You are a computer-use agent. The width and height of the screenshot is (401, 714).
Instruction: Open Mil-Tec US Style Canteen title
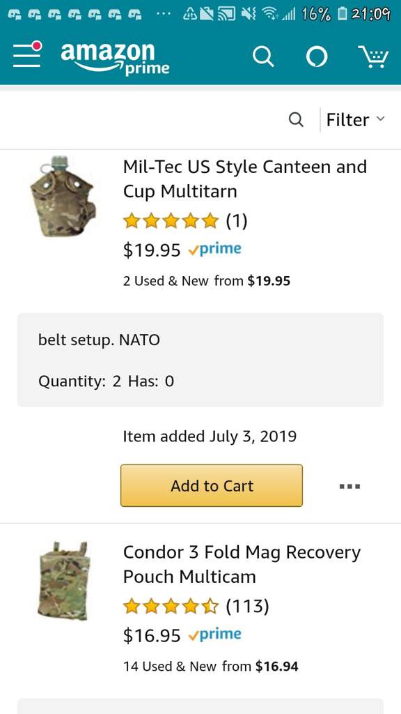pos(244,179)
